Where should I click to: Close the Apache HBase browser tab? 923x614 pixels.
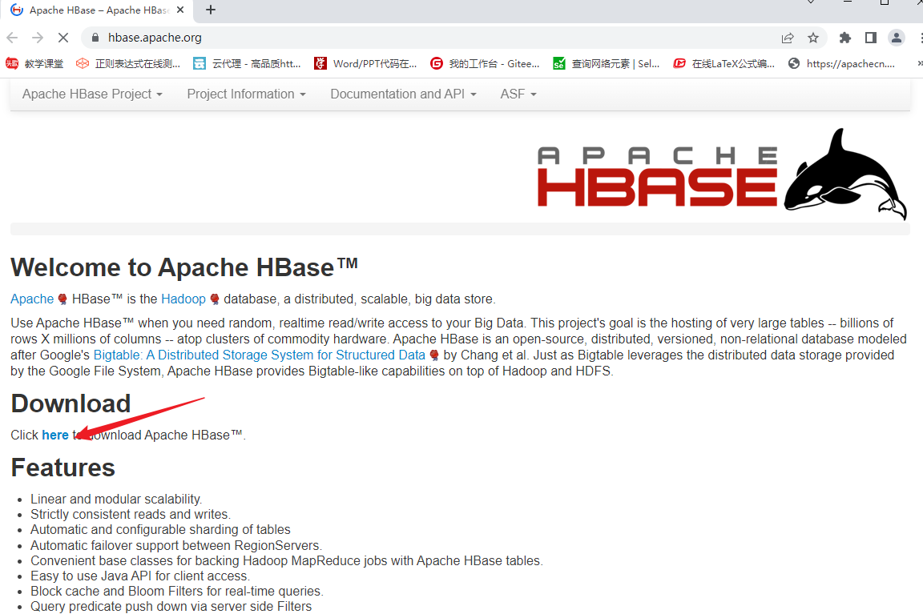[x=180, y=10]
